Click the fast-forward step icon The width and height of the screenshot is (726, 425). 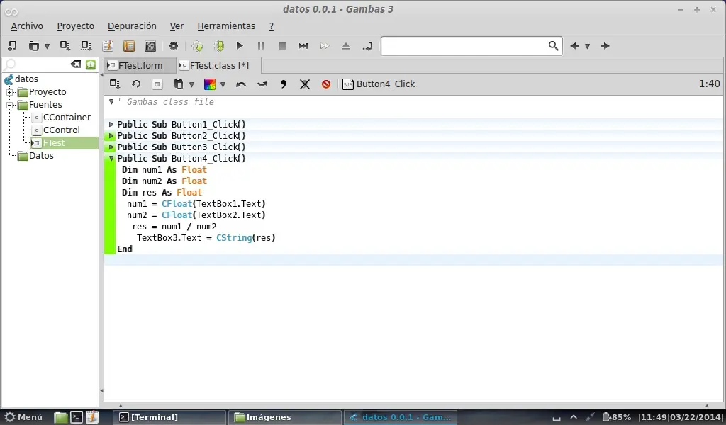point(325,46)
